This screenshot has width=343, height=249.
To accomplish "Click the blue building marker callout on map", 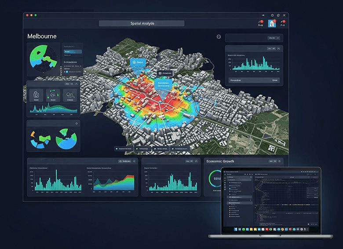I will pos(138,62).
